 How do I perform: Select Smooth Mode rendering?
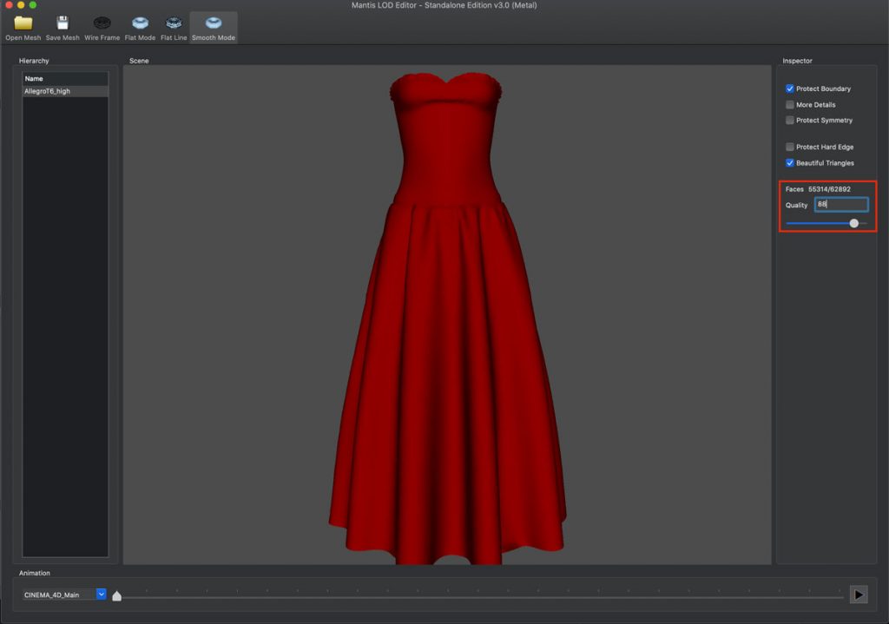(214, 27)
